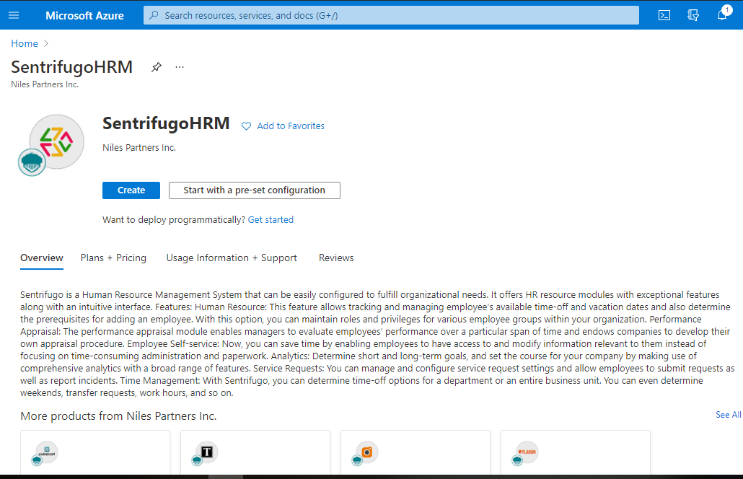Switch to the Reviews tab

coord(336,258)
